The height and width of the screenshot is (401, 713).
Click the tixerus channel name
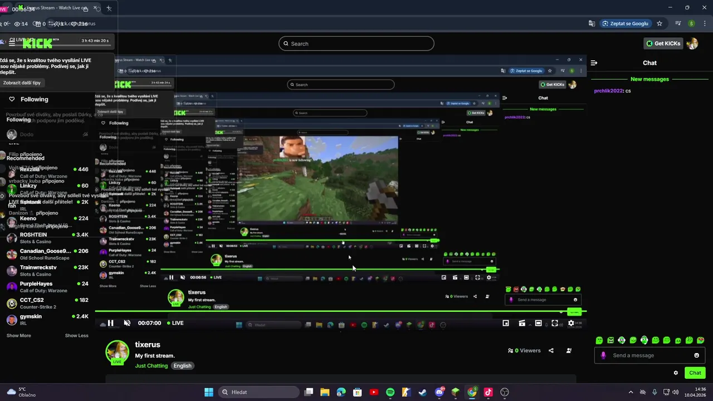point(148,345)
